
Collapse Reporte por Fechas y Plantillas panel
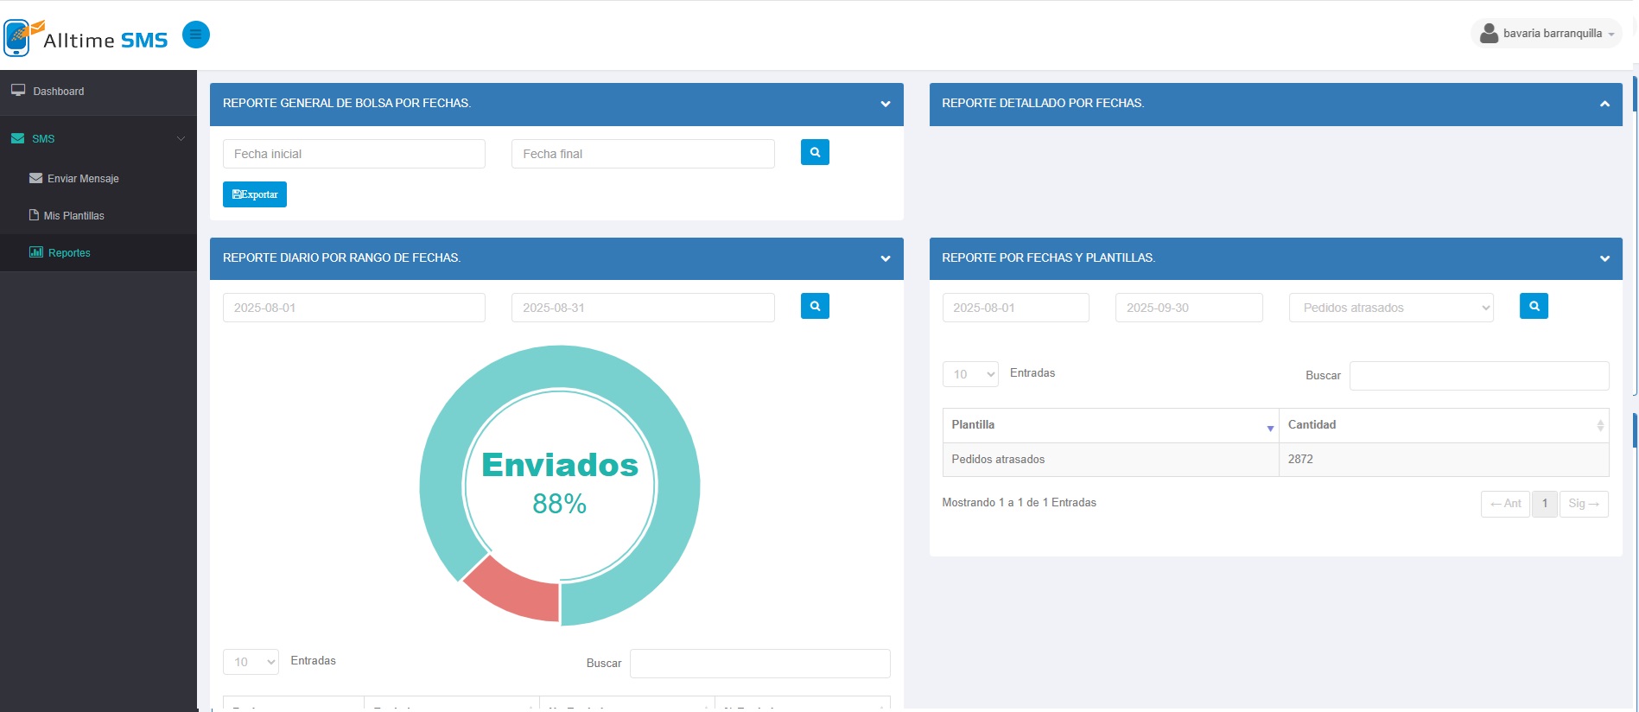click(1604, 258)
